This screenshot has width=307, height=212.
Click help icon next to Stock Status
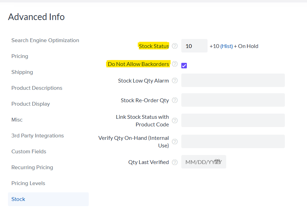pos(175,46)
